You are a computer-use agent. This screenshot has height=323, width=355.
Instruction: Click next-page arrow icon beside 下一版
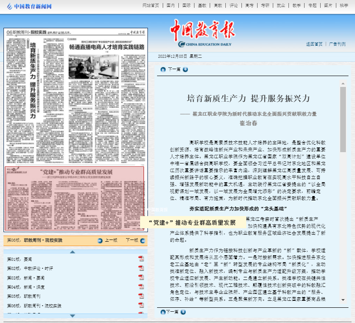142,240
